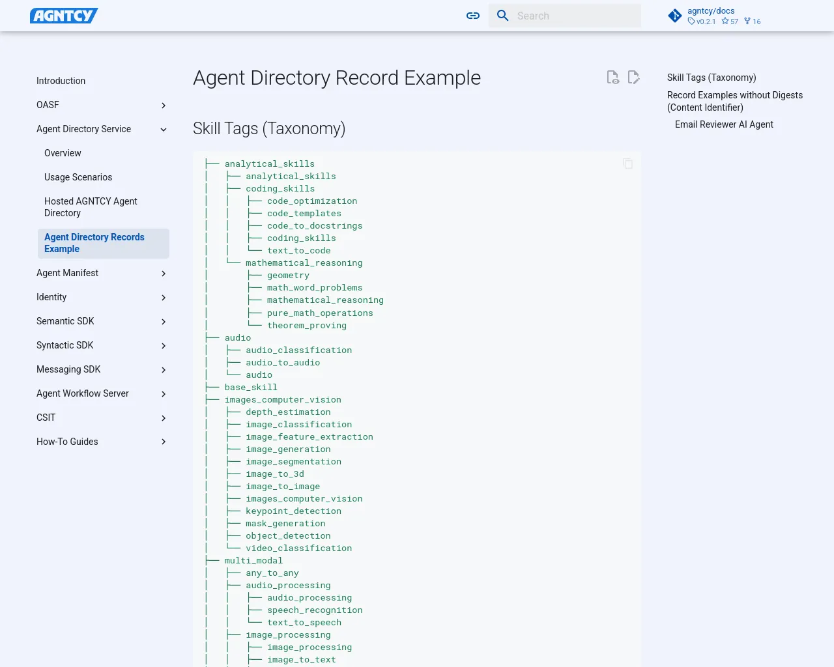The width and height of the screenshot is (834, 667).
Task: View the source of this page
Action: (612, 77)
